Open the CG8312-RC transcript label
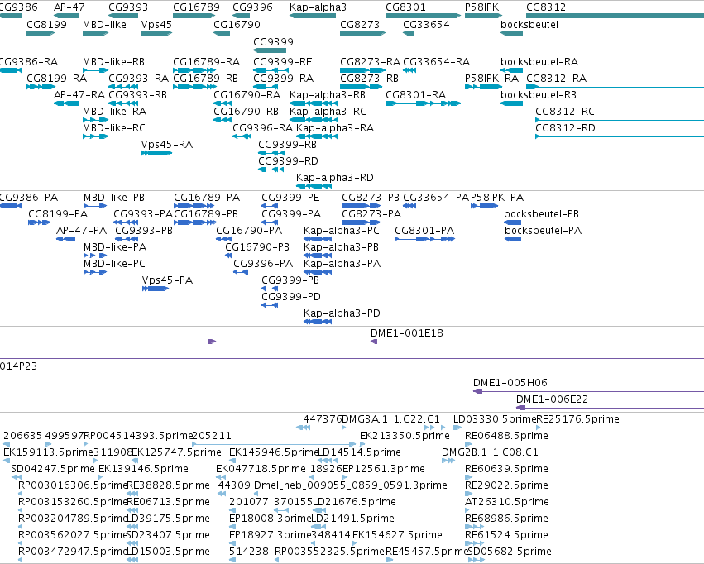Screen dimensions: 704x564 tap(565, 112)
